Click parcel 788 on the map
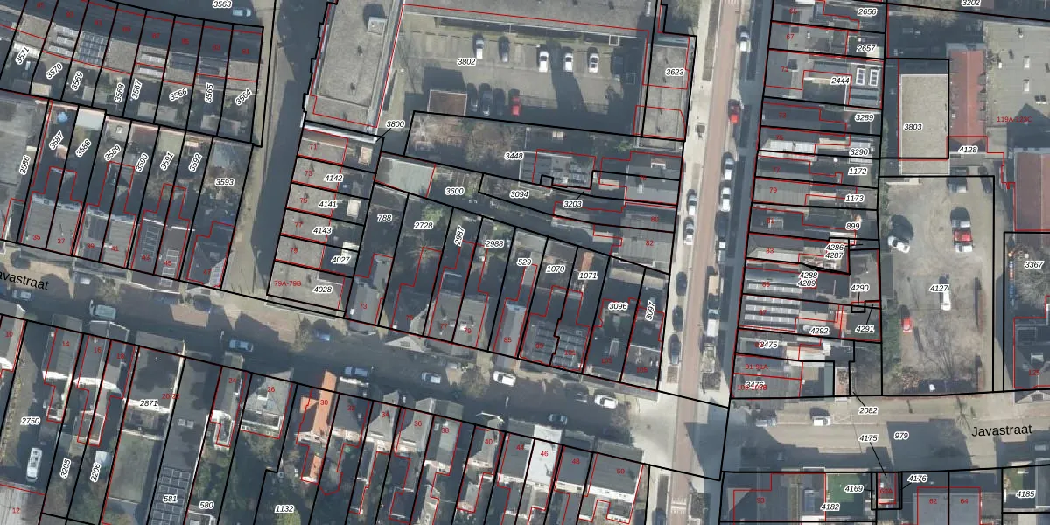Screen dimensions: 1050x525 coord(384,218)
